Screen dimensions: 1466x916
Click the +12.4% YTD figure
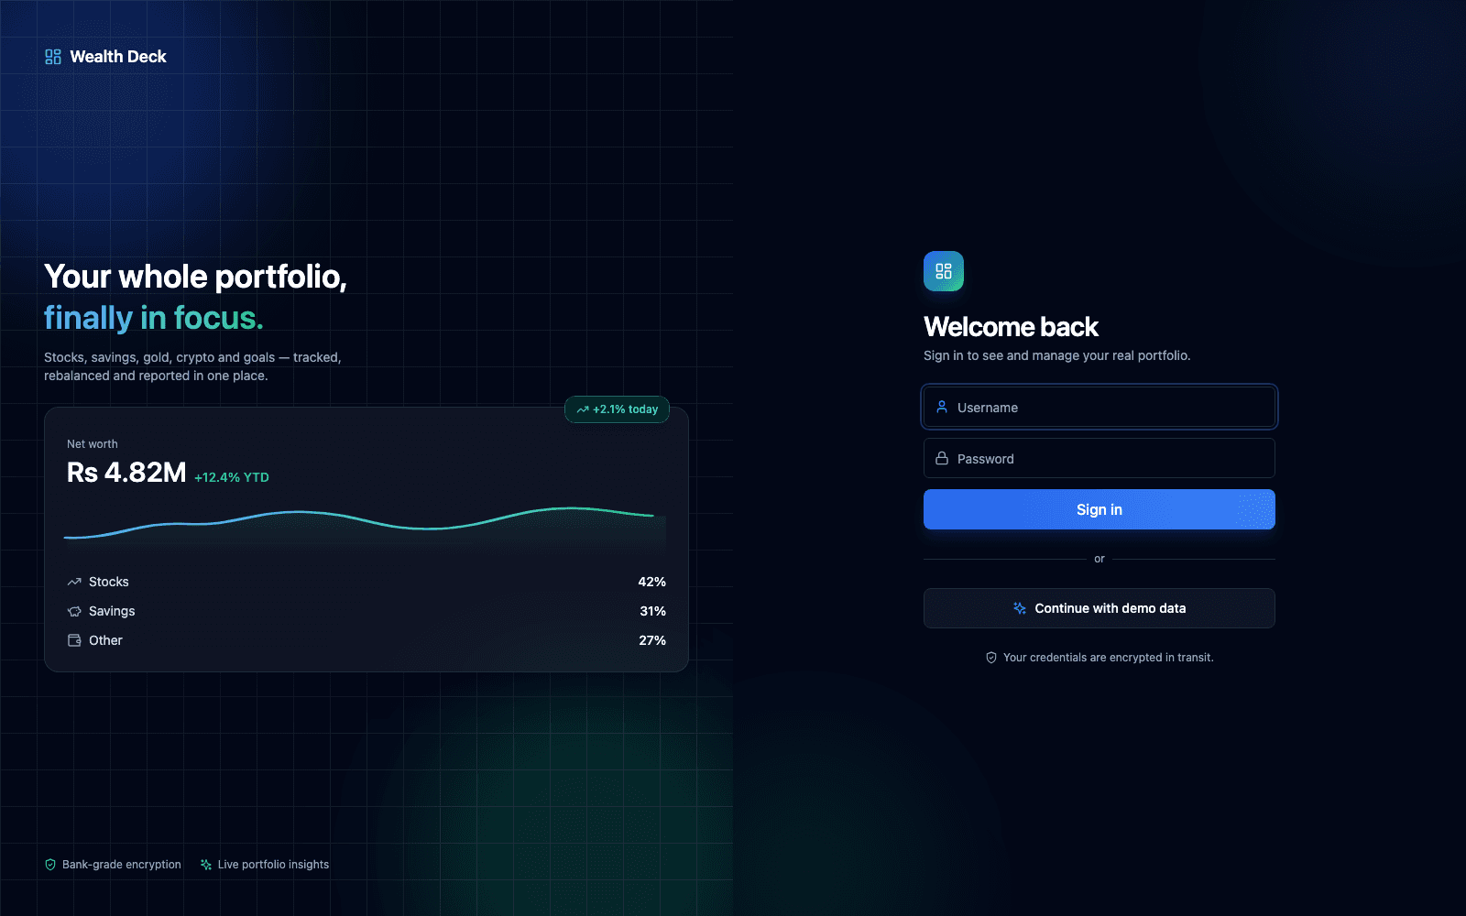point(232,477)
